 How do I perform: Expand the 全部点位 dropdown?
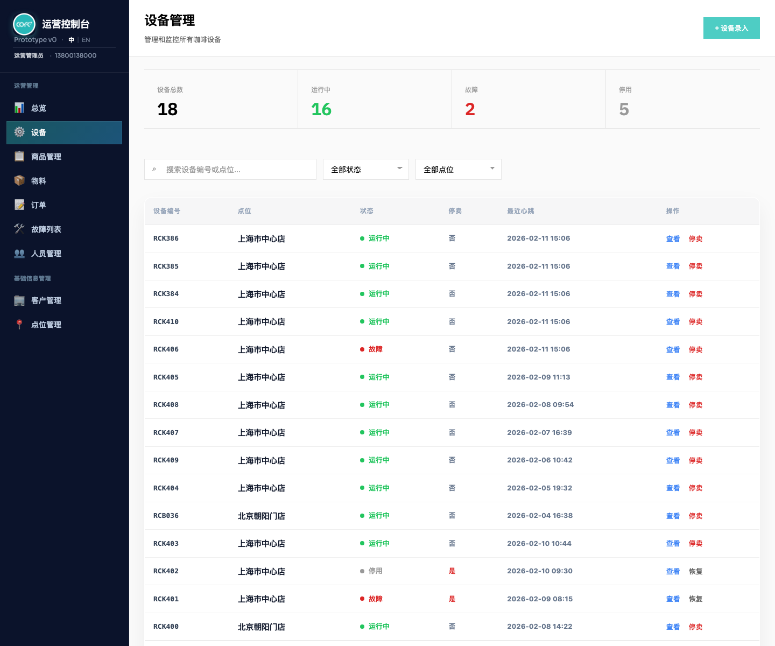pos(459,169)
